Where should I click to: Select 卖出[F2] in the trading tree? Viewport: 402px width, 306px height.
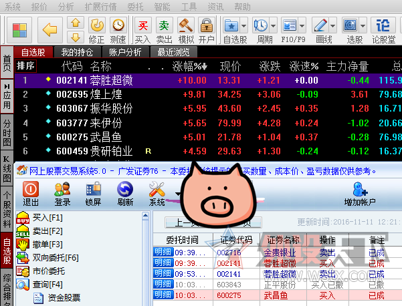47,231
